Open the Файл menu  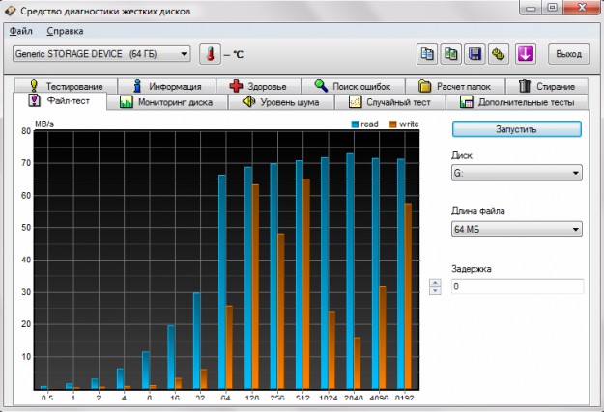(21, 31)
